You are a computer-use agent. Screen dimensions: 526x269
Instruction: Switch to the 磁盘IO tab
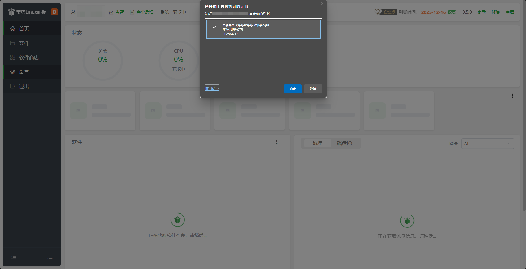click(344, 143)
